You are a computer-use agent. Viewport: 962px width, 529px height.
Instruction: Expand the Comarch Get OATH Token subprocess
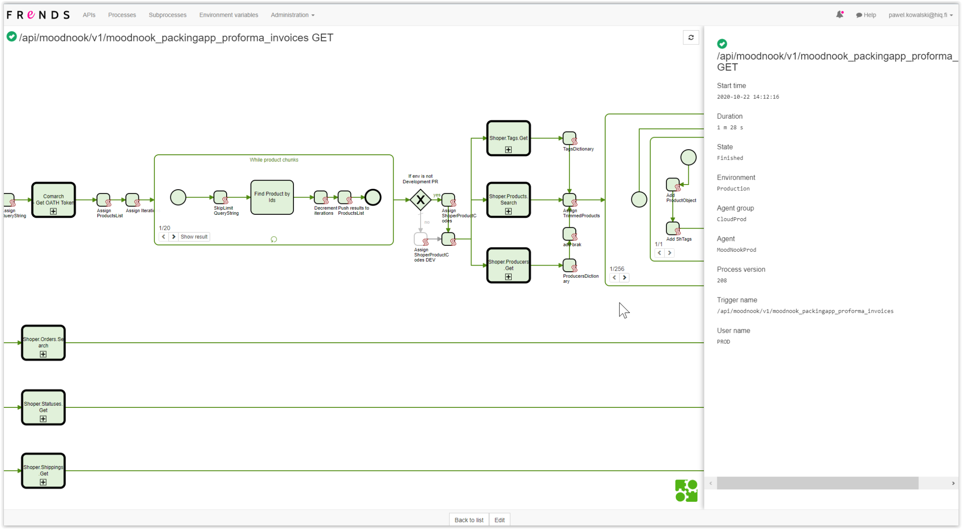coord(53,211)
